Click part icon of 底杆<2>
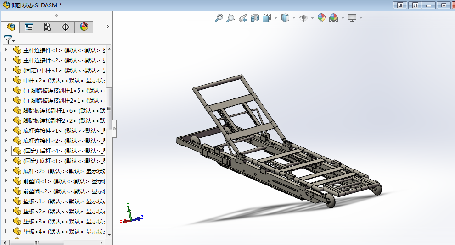Screen dimensions: 455x245 click(17, 171)
